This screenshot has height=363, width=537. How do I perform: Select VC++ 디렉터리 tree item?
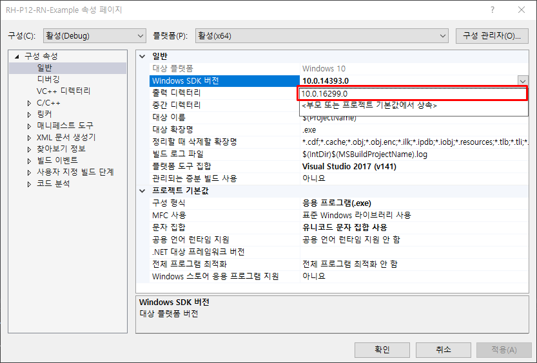pos(63,91)
